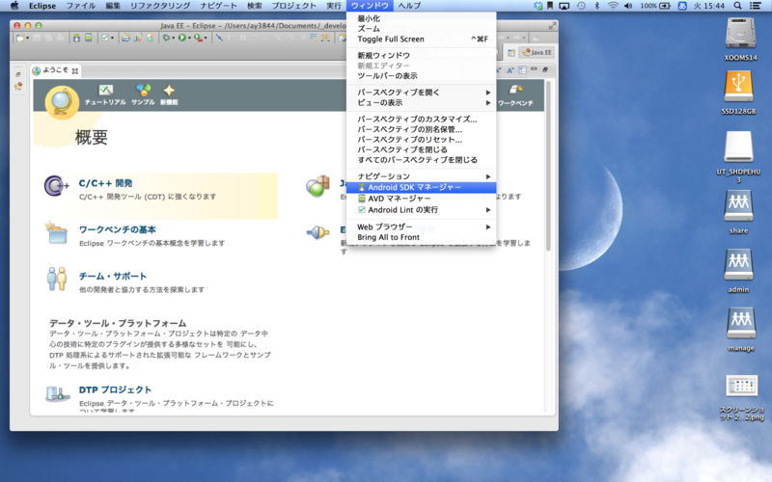The height and width of the screenshot is (482, 772).
Task: Open the New wizard toolbar icon
Action: 19,38
